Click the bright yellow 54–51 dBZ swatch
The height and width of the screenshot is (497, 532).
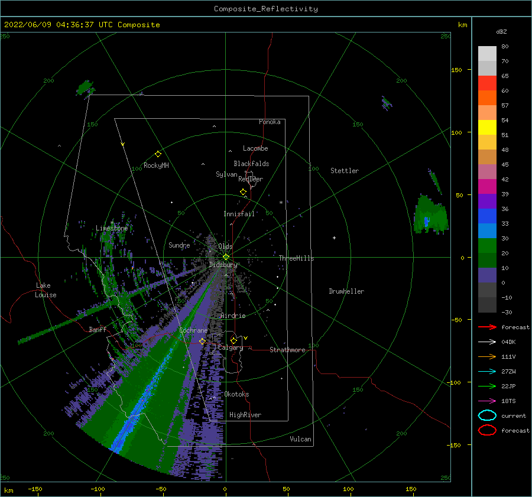[x=487, y=128]
